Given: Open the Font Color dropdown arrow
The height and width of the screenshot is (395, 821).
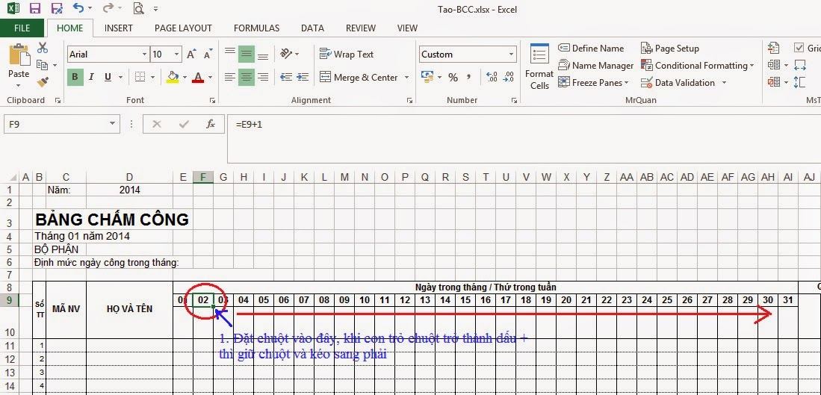Looking at the screenshot, I should 210,78.
